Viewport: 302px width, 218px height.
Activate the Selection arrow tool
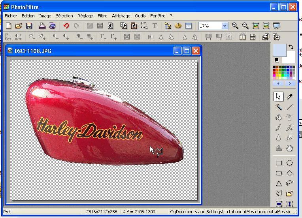[x=279, y=96]
